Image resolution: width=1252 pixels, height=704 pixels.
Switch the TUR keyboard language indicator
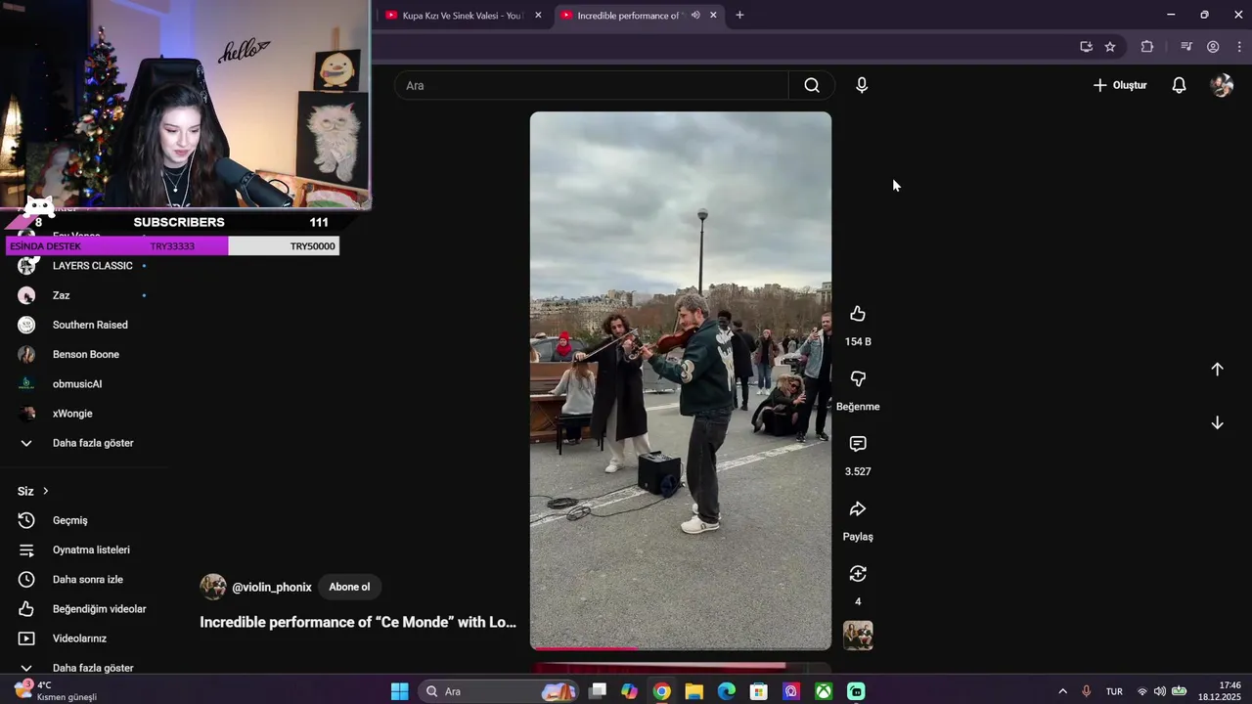(1114, 691)
